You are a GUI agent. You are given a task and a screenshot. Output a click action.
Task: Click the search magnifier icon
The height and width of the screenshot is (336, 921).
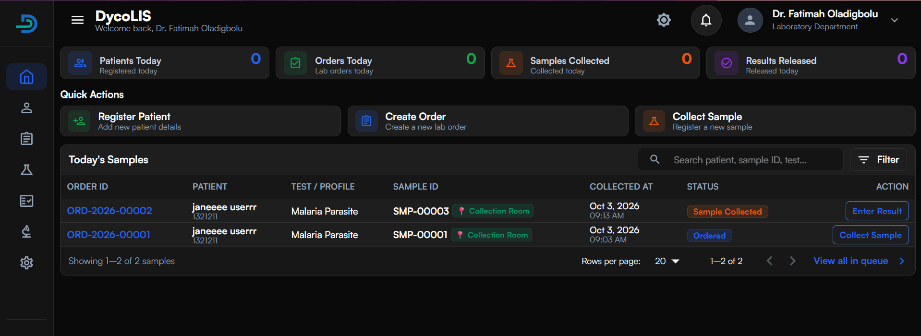[x=654, y=159]
